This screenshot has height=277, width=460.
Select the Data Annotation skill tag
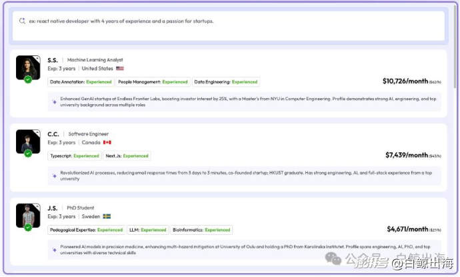(x=81, y=82)
